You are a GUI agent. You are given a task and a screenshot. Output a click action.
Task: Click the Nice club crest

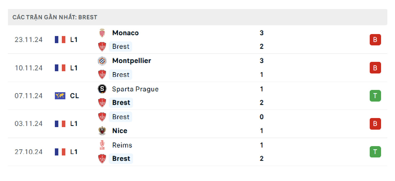(x=102, y=131)
